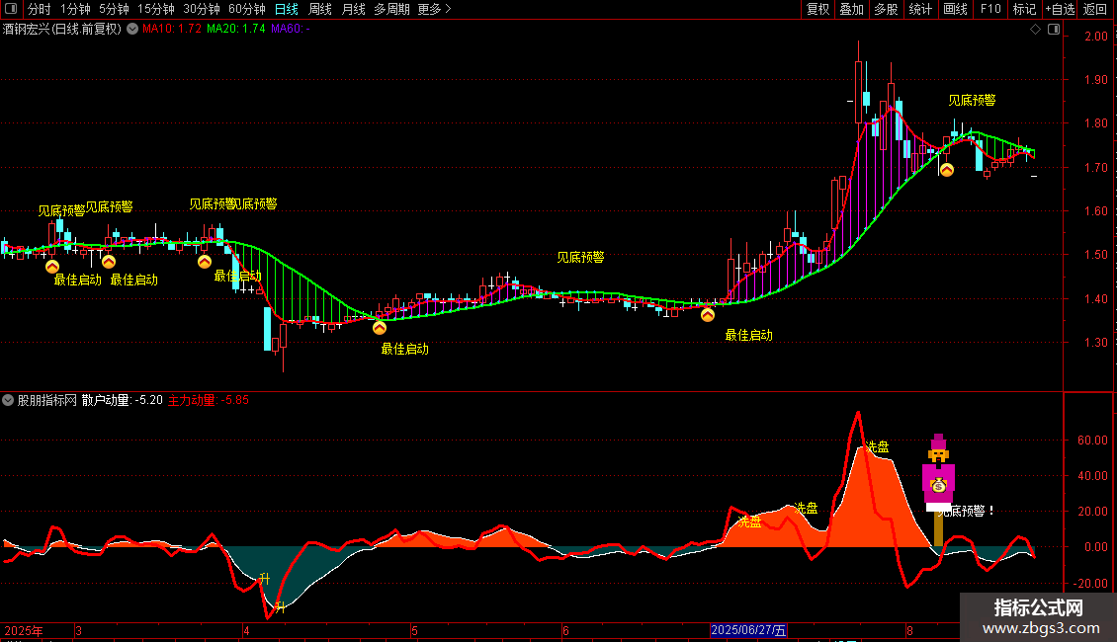Select the 日线 daily chart tab
1117x642 pixels.
tap(287, 9)
